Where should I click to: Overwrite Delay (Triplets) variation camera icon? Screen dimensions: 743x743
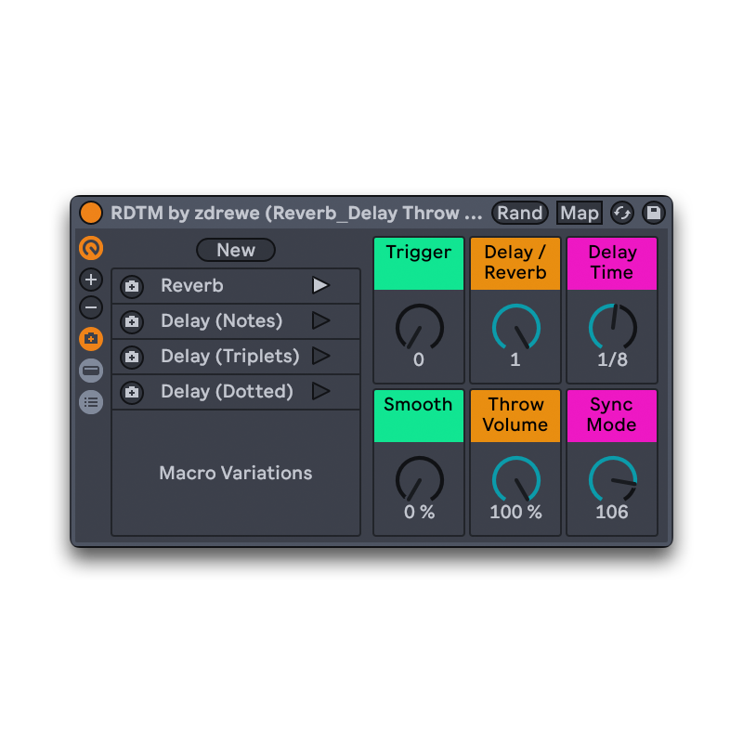pos(132,357)
